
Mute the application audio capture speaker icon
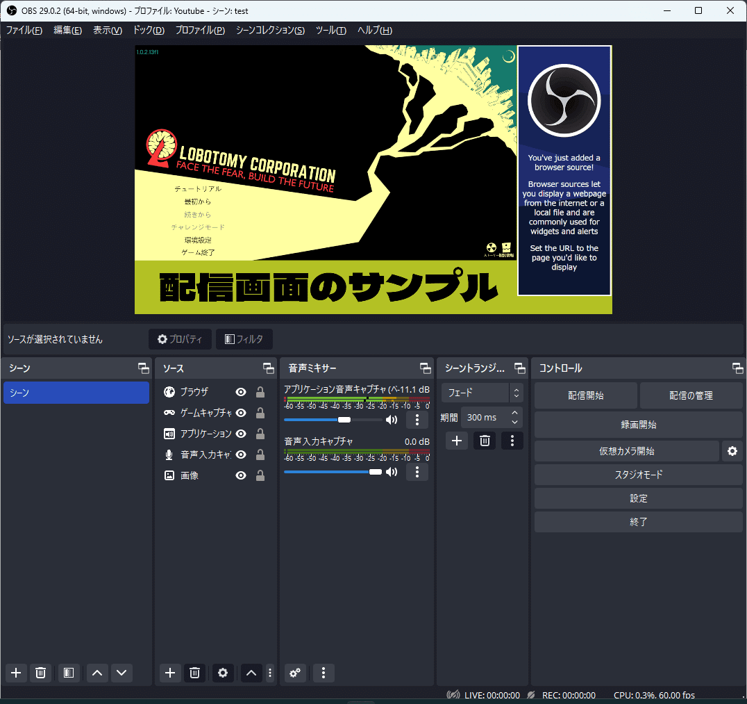point(392,420)
